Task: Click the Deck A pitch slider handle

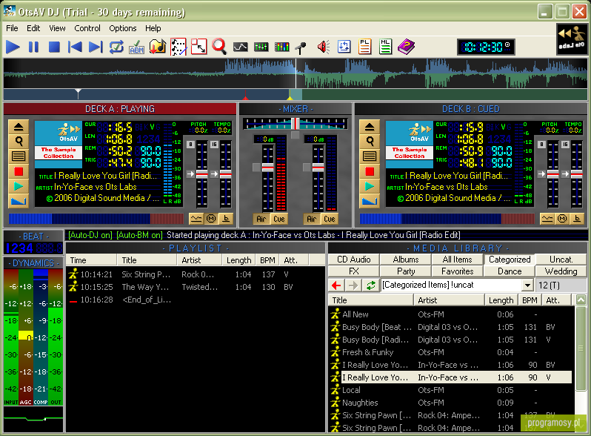Action: point(201,174)
